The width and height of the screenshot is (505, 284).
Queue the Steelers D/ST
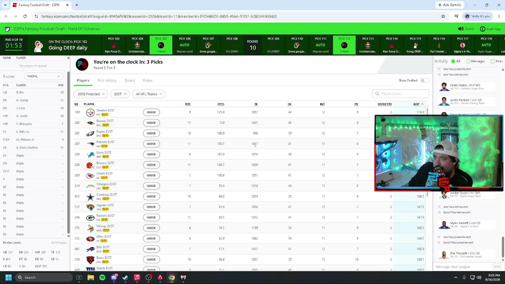(151, 112)
